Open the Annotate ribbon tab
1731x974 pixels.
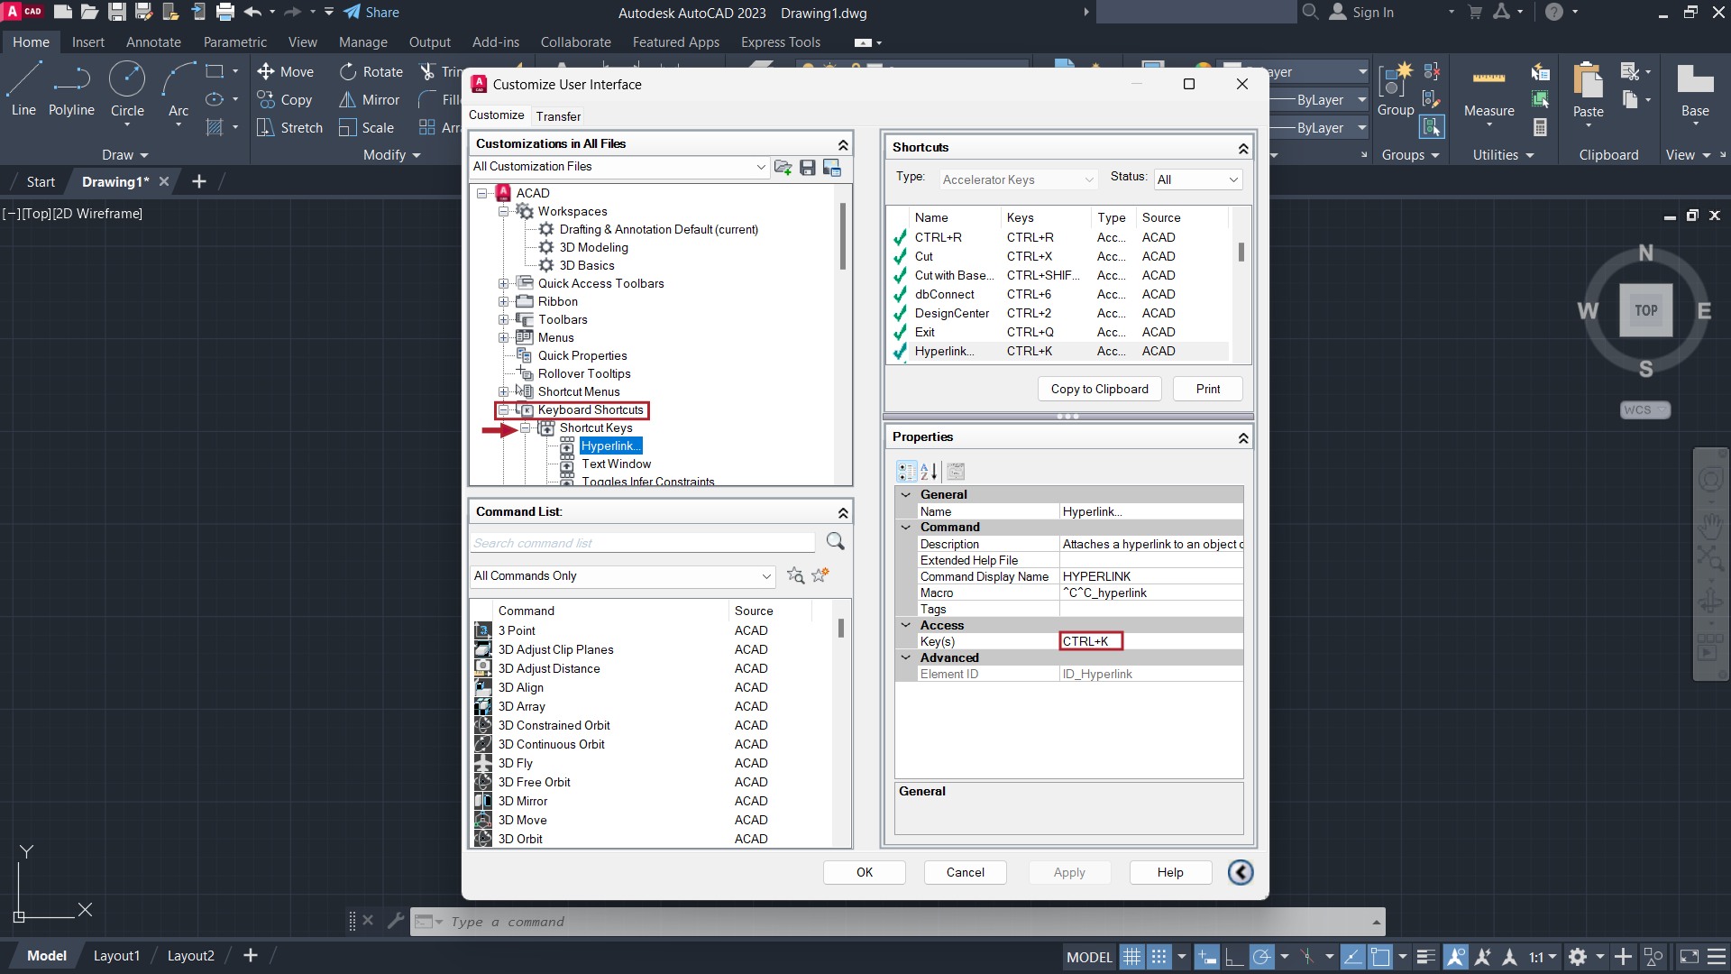pyautogui.click(x=153, y=41)
